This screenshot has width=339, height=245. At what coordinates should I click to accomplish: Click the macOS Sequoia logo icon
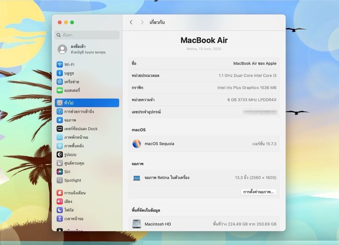click(x=137, y=144)
